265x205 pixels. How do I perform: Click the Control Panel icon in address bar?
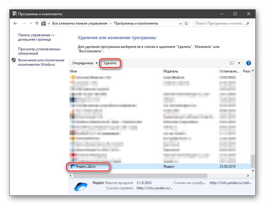[43, 23]
